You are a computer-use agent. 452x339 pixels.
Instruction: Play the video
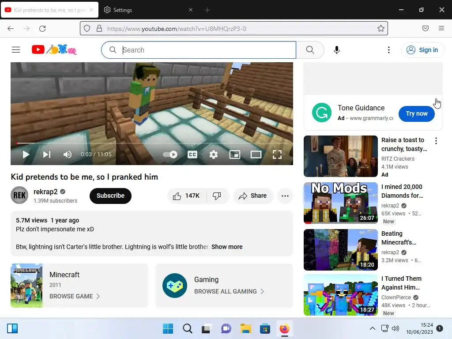coord(26,154)
